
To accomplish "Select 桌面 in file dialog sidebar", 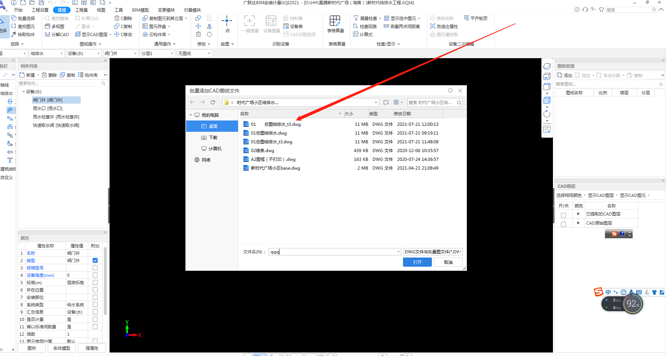I will [x=212, y=126].
